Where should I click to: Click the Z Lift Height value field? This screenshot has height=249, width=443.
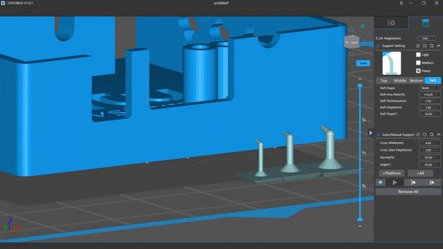pos(426,38)
